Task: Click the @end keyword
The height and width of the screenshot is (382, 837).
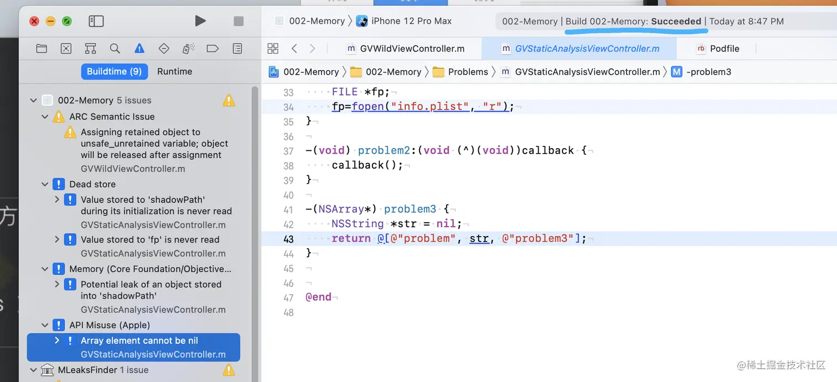Action: tap(318, 297)
